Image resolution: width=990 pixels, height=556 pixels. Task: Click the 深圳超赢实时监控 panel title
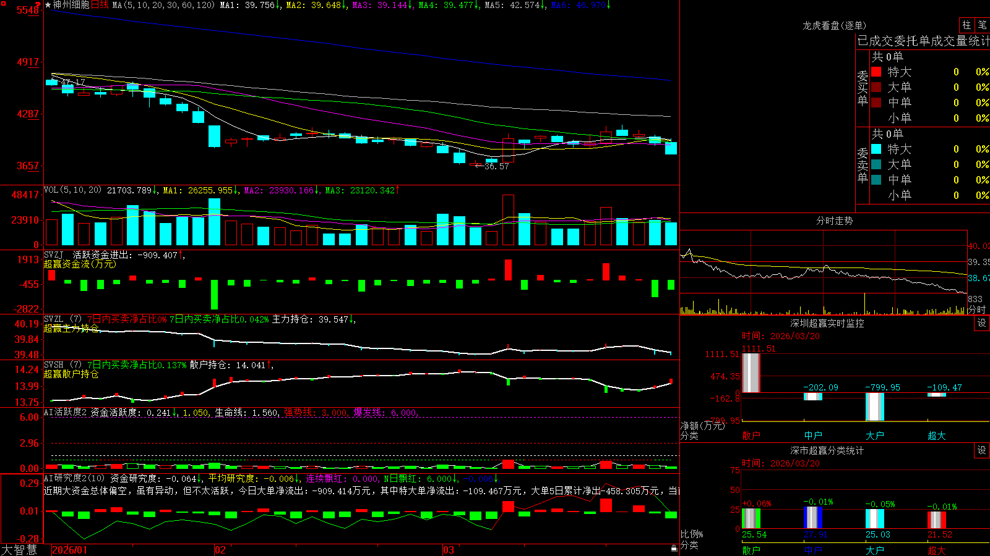tap(827, 323)
